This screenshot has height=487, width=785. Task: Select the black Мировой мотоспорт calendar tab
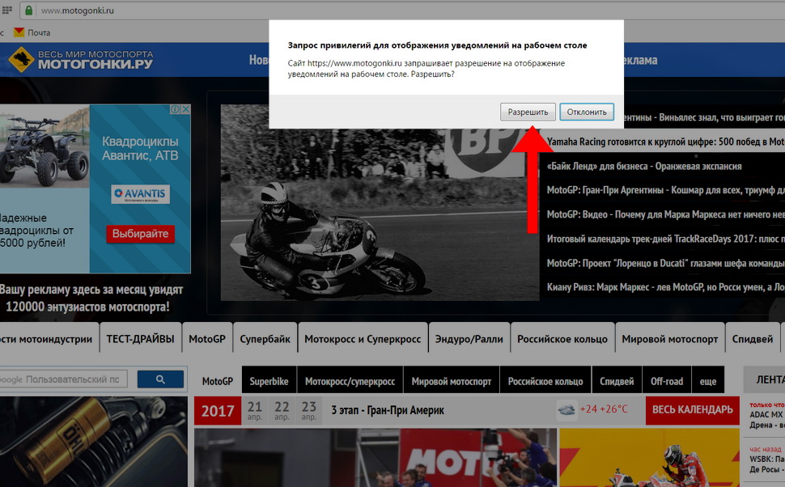(x=451, y=381)
